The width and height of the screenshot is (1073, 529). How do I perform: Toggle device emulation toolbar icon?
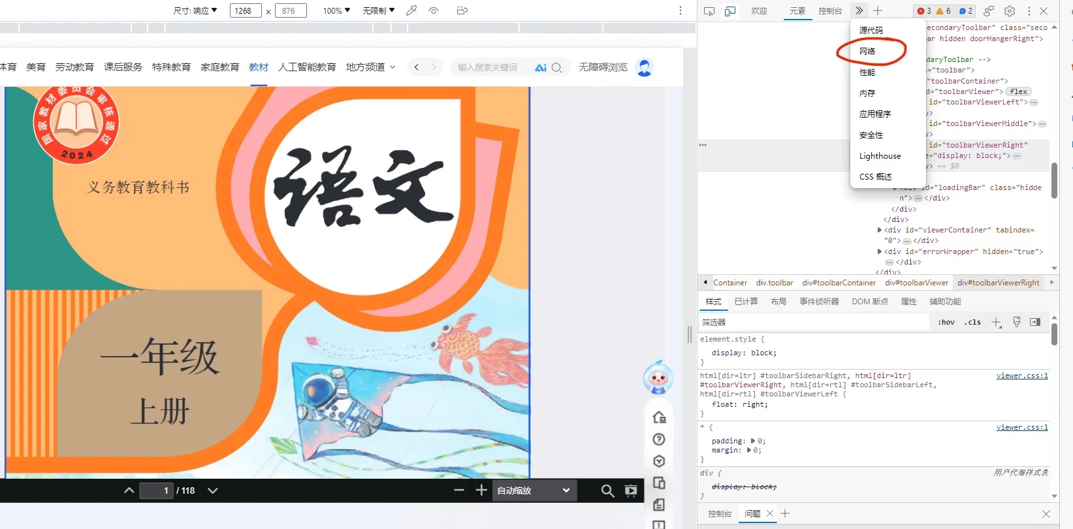point(730,11)
